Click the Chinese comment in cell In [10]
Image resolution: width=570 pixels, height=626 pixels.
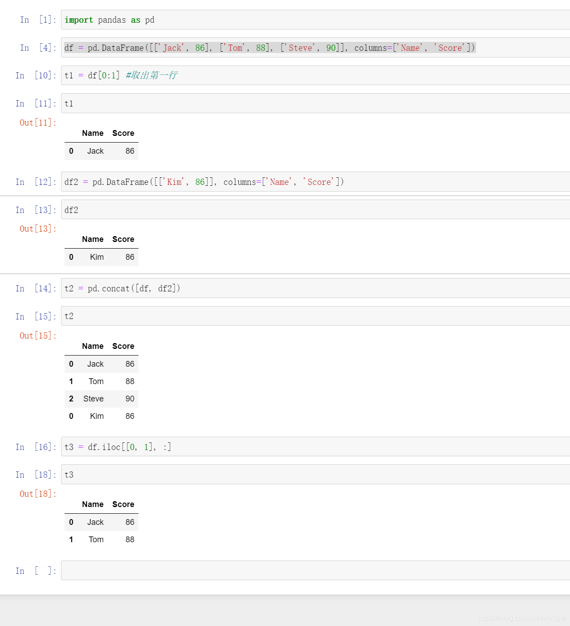151,75
